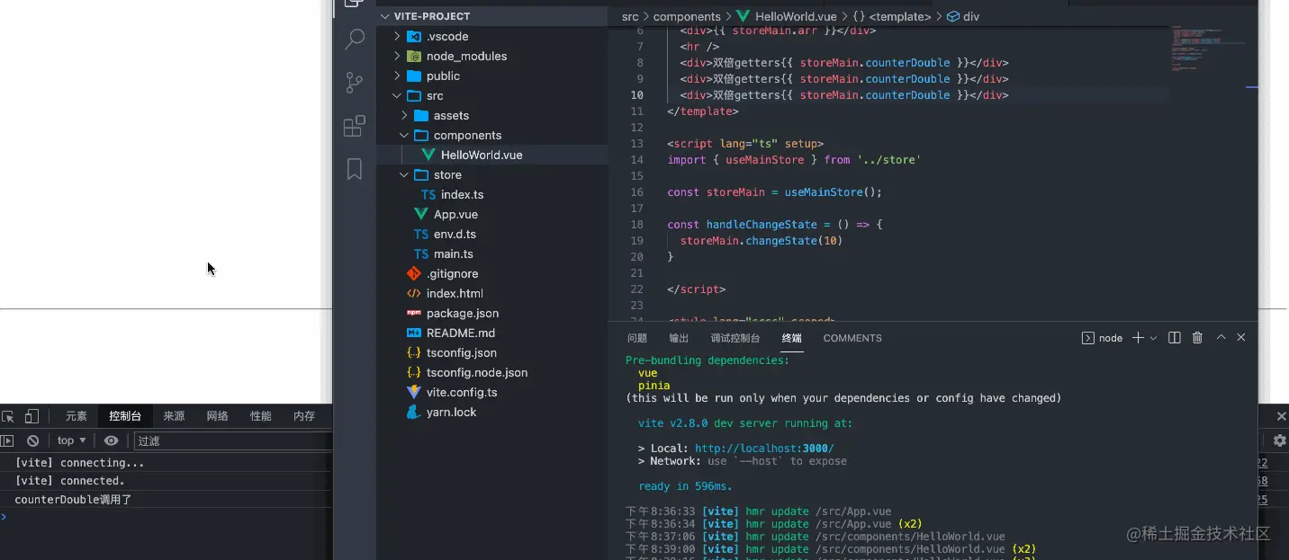Select the 终端 panel tab
The width and height of the screenshot is (1289, 560).
pos(792,338)
